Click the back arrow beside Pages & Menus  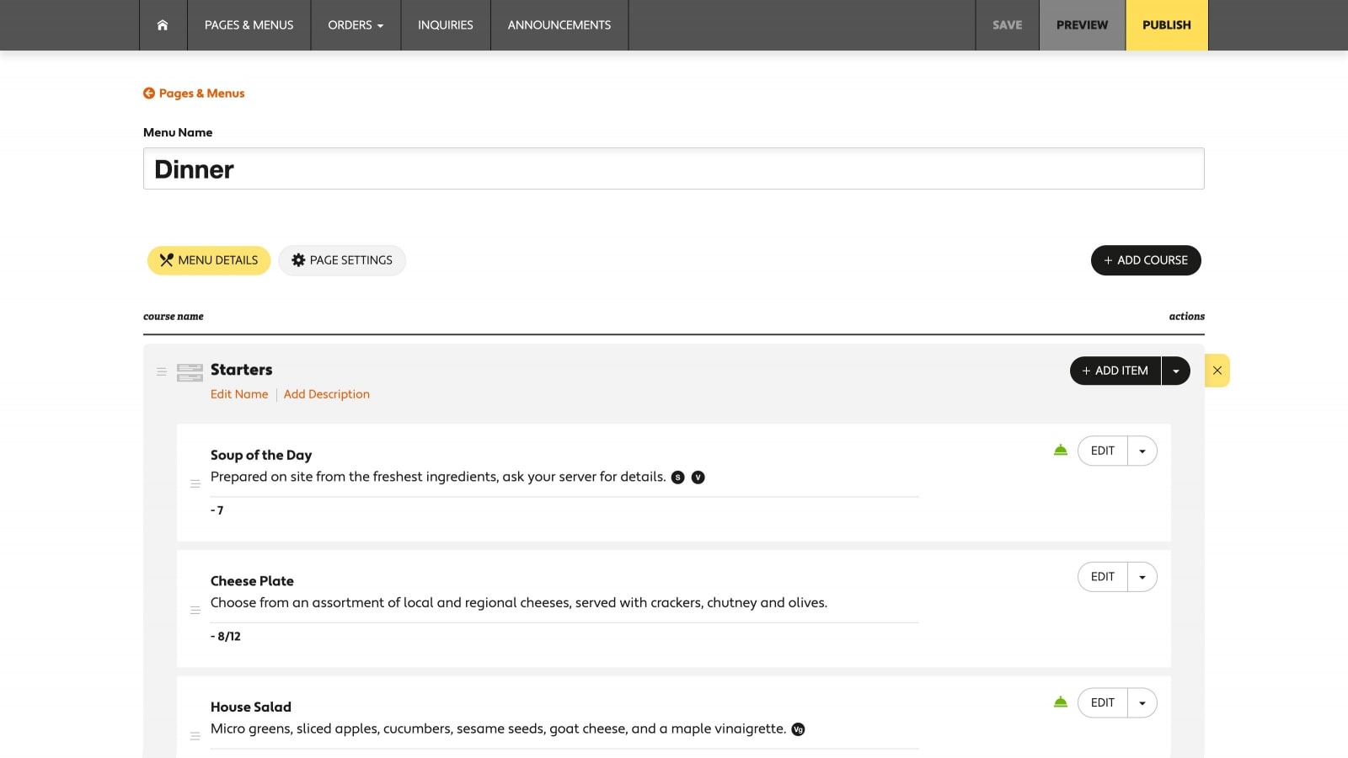click(149, 93)
